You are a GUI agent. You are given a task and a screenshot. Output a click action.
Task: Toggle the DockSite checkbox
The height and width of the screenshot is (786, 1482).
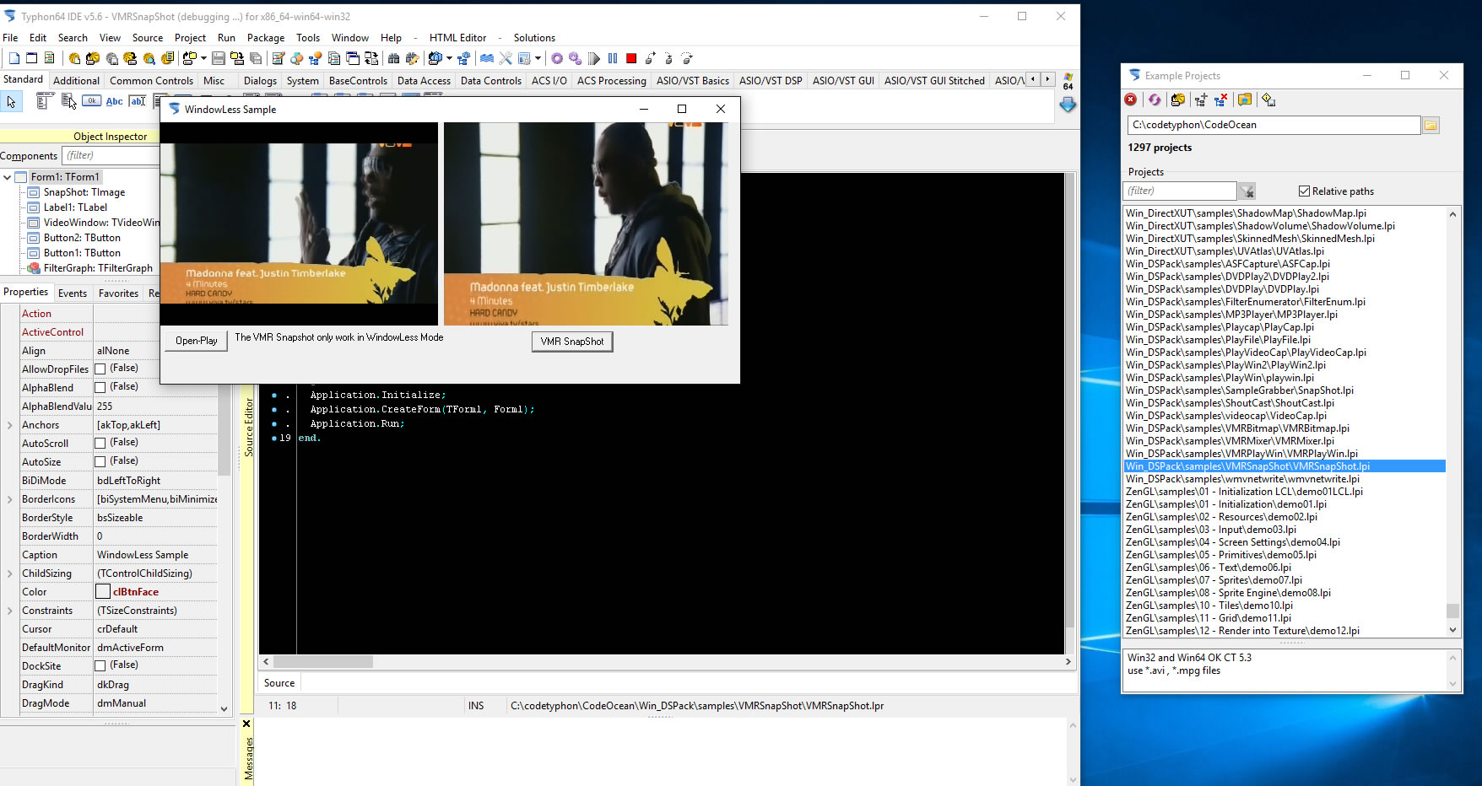(100, 665)
